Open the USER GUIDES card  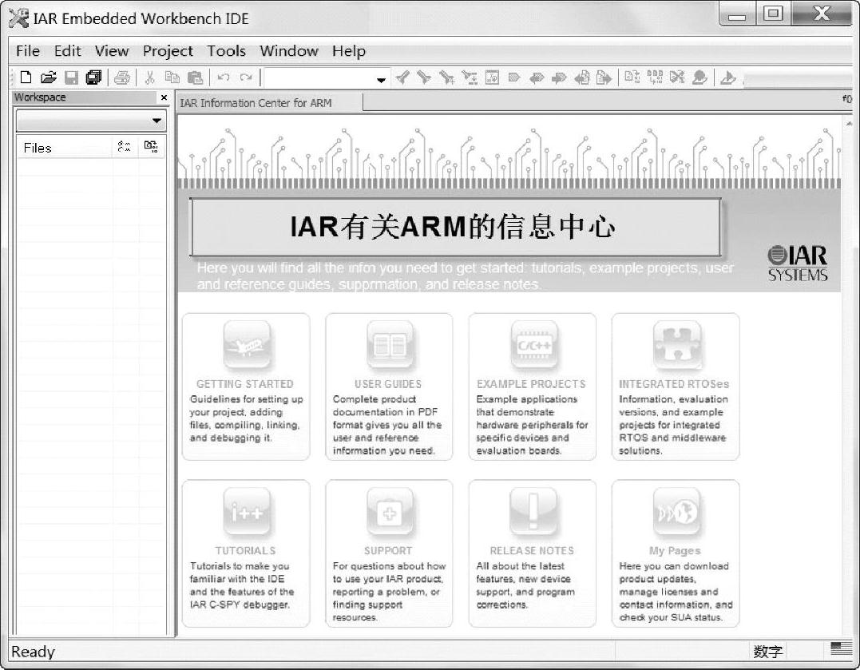coord(389,387)
